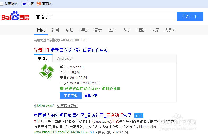The image size is (208, 136).
Task: Click the 给百度提建议 link
Action: pos(67,106)
